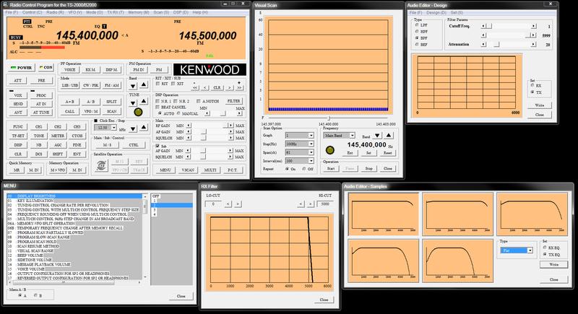Open the DSP menu in radio window
The image size is (578, 314).
(x=181, y=12)
